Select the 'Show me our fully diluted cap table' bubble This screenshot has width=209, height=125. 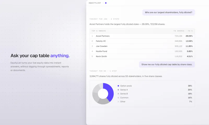(167, 64)
